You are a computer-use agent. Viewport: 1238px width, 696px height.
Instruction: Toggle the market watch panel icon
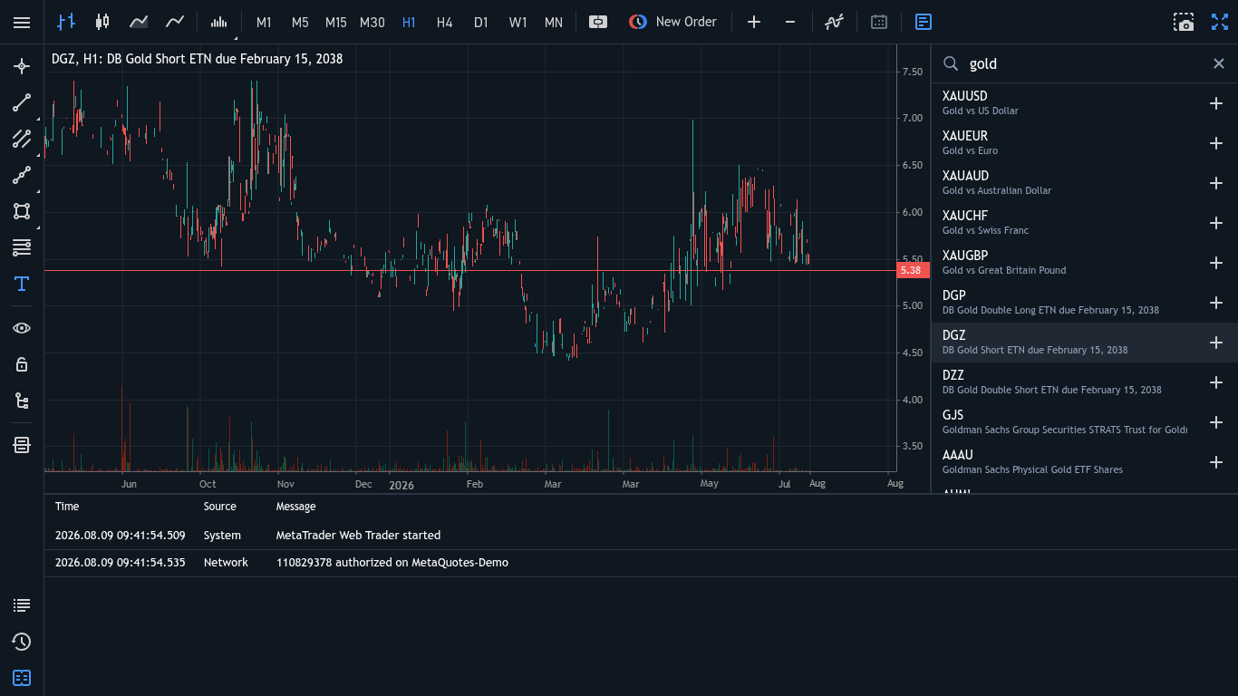(x=924, y=22)
